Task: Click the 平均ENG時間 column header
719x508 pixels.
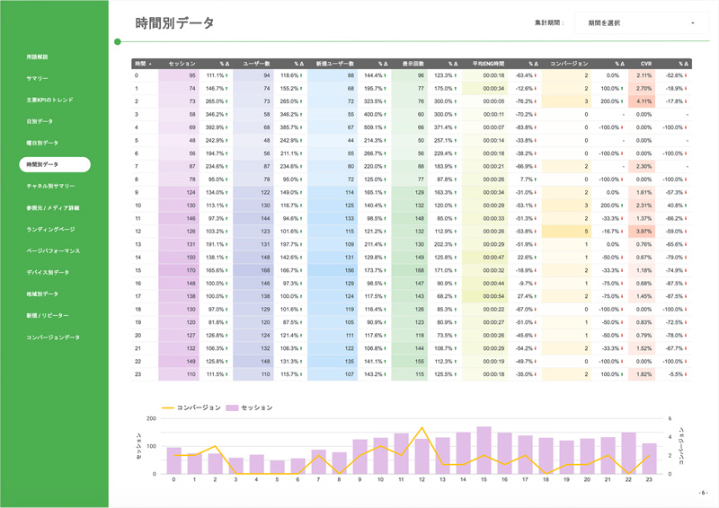Action: click(x=488, y=65)
